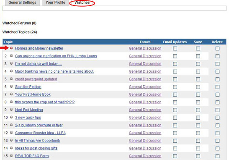Image resolution: width=229 pixels, height=160 pixels.
Task: Check Save for Sign the Petition
Action: pyautogui.click(x=198, y=87)
